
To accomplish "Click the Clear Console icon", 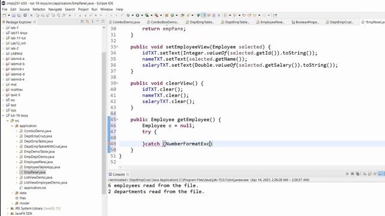I will pyautogui.click(x=365, y=174).
